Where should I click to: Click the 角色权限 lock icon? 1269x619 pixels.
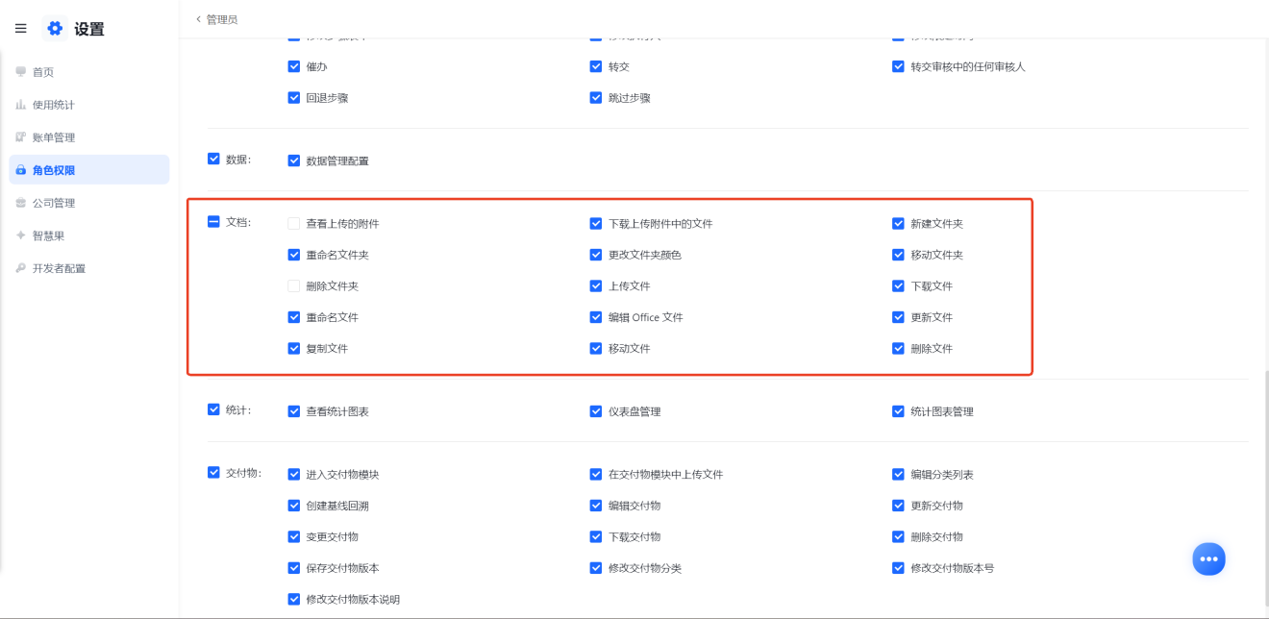click(x=21, y=170)
